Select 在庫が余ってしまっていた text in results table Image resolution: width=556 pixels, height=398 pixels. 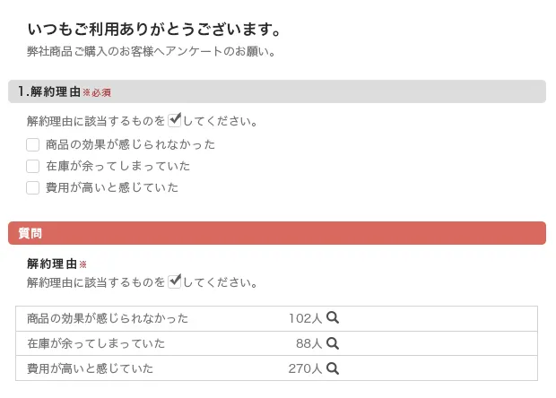coord(96,343)
